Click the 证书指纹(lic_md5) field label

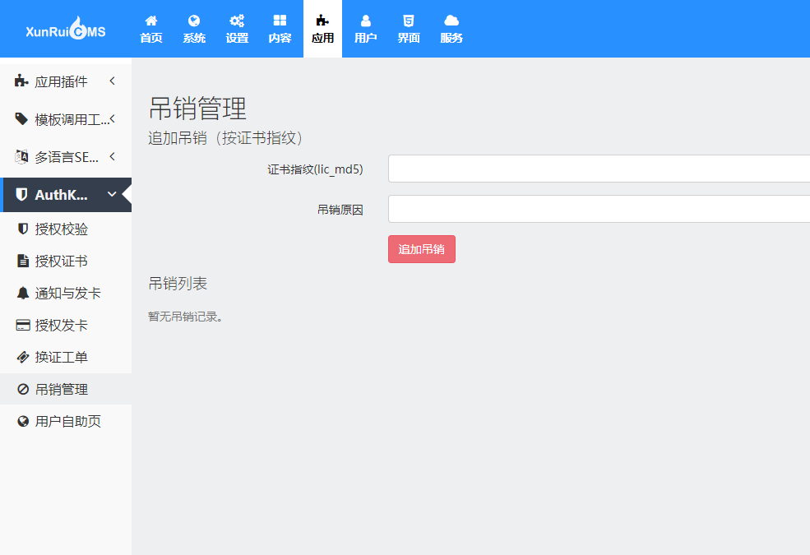[x=315, y=169]
